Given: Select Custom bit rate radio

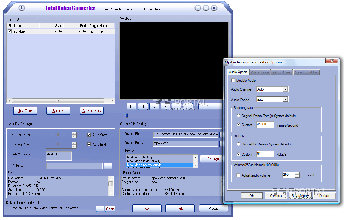Looking at the screenshot, I should (239, 154).
